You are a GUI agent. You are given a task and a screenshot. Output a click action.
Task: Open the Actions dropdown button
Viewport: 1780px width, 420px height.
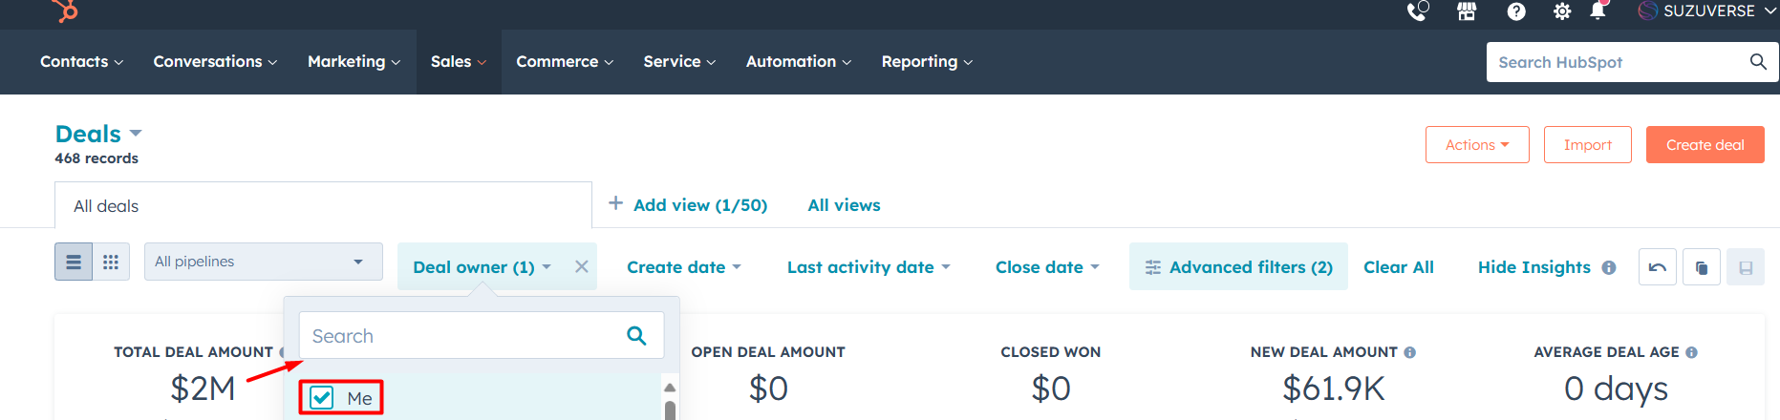click(1476, 145)
